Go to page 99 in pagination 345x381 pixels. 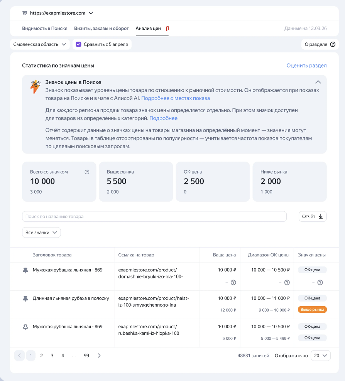tap(86, 356)
